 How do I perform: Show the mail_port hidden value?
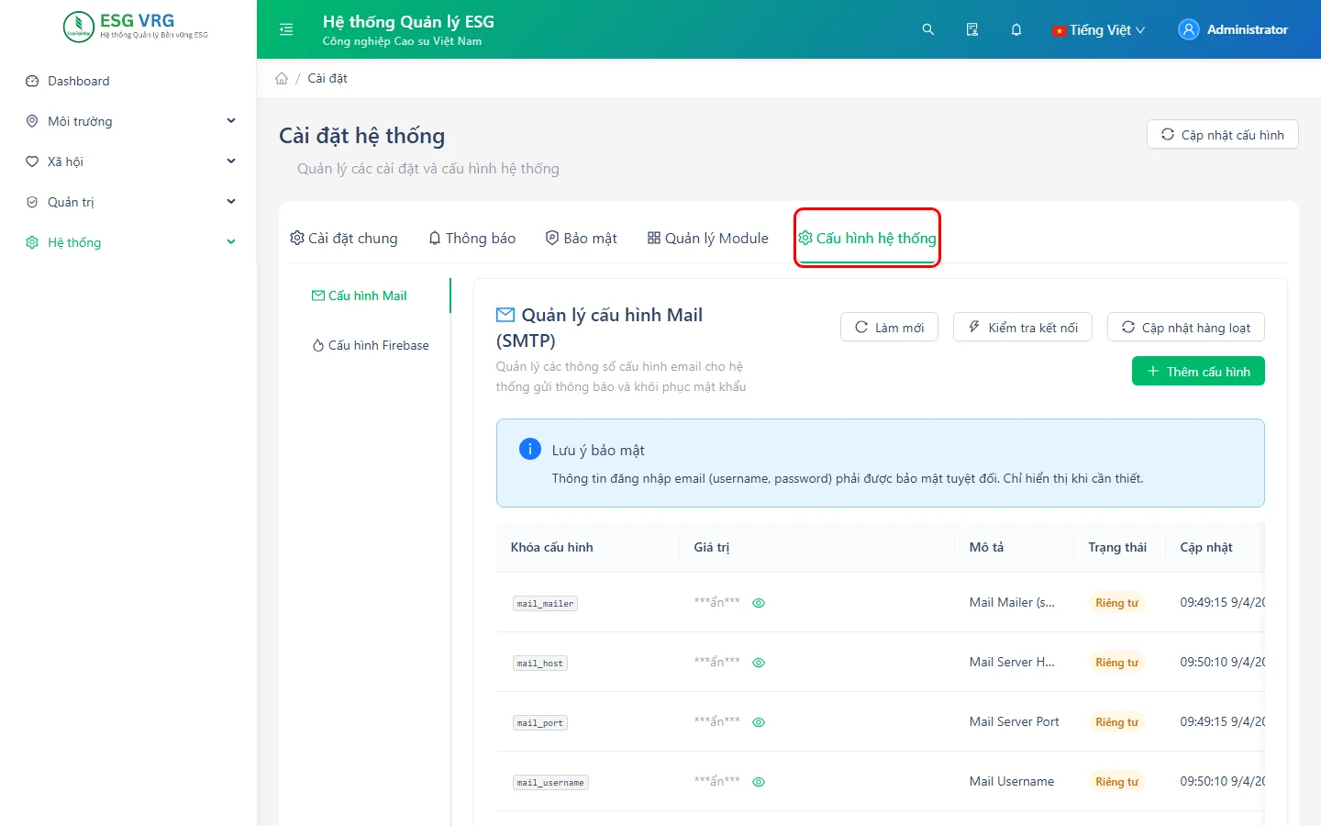(759, 722)
